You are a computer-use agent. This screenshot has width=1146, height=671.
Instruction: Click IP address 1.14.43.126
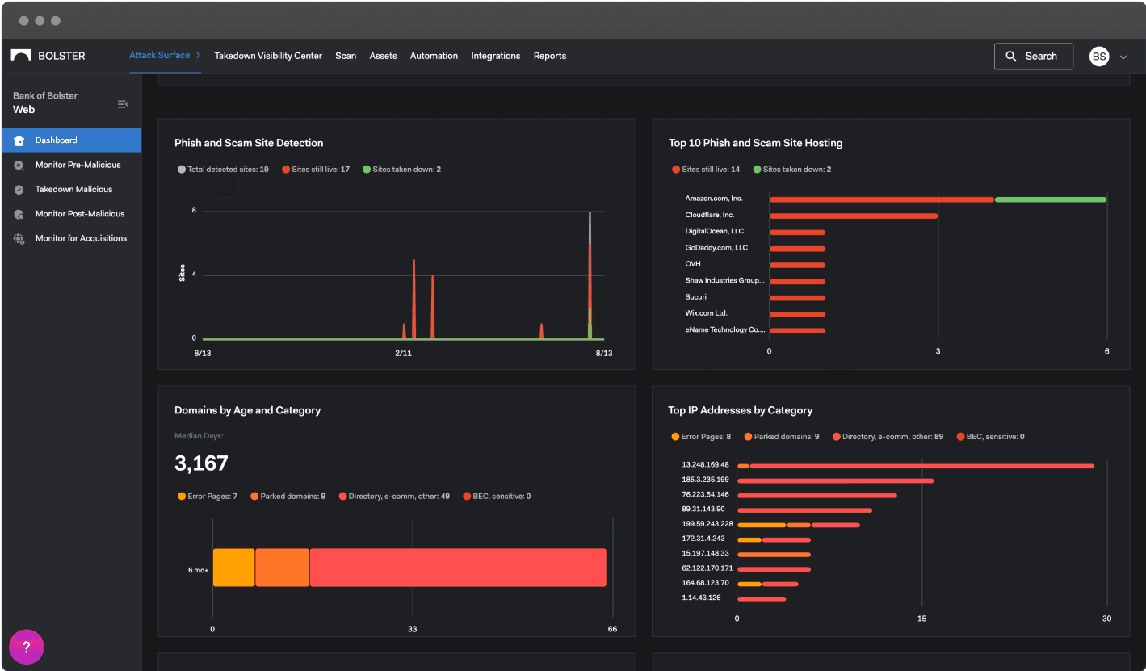pos(702,598)
